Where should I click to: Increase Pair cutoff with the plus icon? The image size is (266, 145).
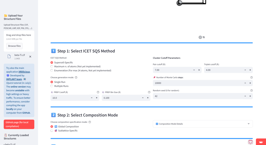click(199, 70)
